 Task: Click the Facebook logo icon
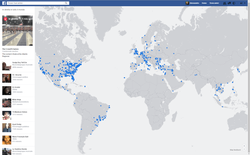(x=4, y=3)
